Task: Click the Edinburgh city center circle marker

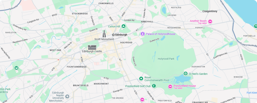Action: tap(113, 35)
